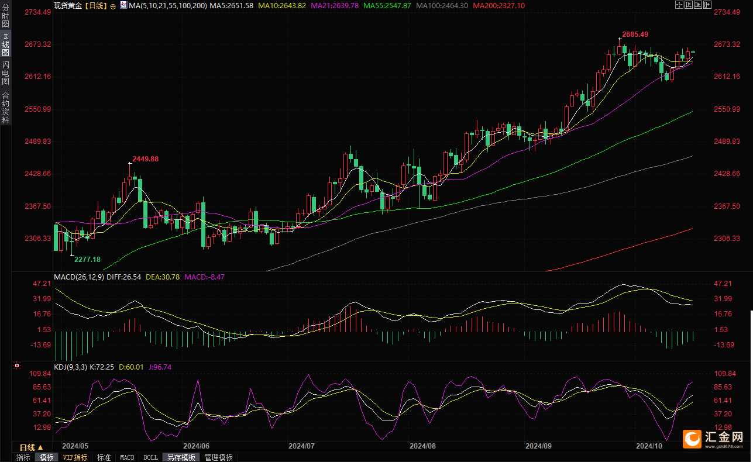This screenshot has height=462, width=753.
Task: Select the MACD template tab
Action: (x=127, y=457)
